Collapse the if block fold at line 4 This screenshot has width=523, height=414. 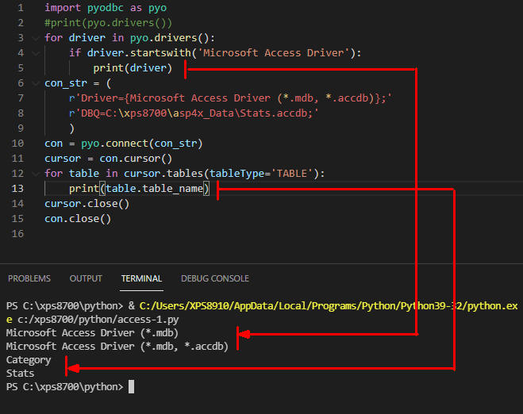(x=36, y=53)
